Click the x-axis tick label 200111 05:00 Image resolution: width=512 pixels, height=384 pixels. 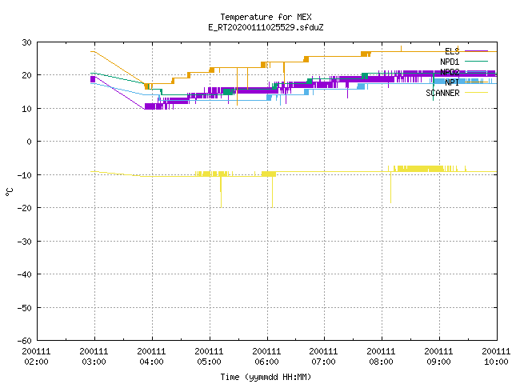(x=209, y=357)
